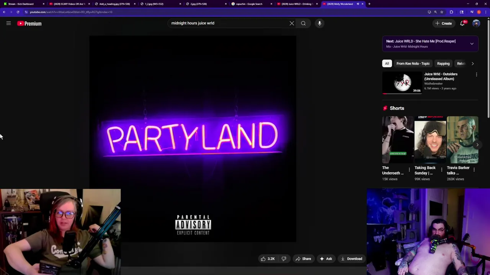
Task: Close the capuchin Google Search tab
Action: 271,4
